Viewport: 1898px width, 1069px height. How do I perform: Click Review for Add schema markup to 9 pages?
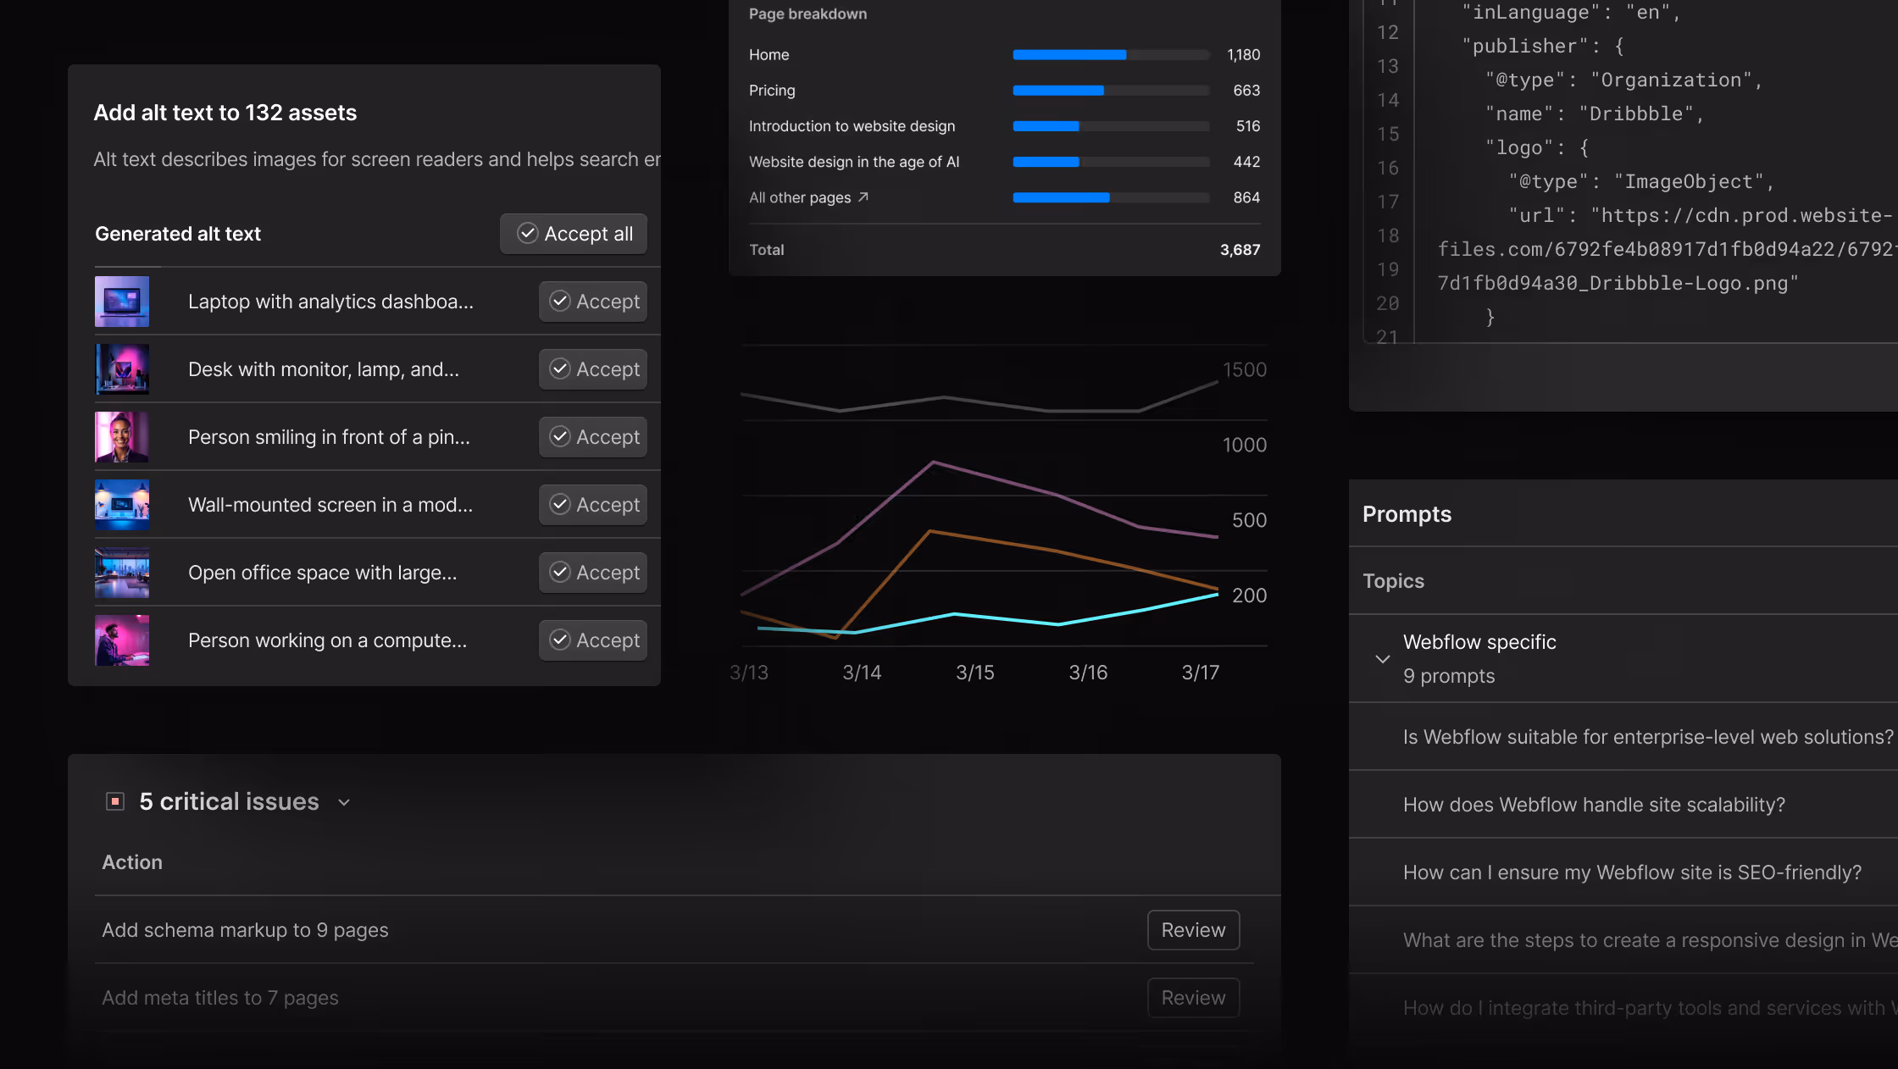pos(1193,930)
